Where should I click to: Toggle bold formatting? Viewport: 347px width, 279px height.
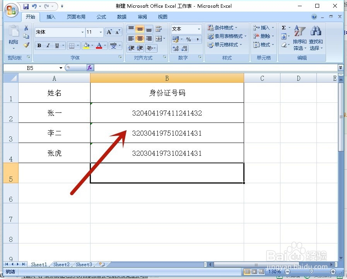coord(39,46)
